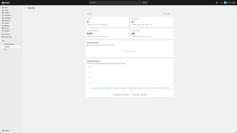This screenshot has width=237, height=133.
Task: Click the 0.0% conversion value
Action: [90, 34]
